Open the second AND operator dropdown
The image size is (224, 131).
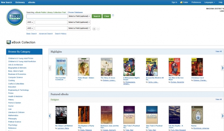(30, 28)
